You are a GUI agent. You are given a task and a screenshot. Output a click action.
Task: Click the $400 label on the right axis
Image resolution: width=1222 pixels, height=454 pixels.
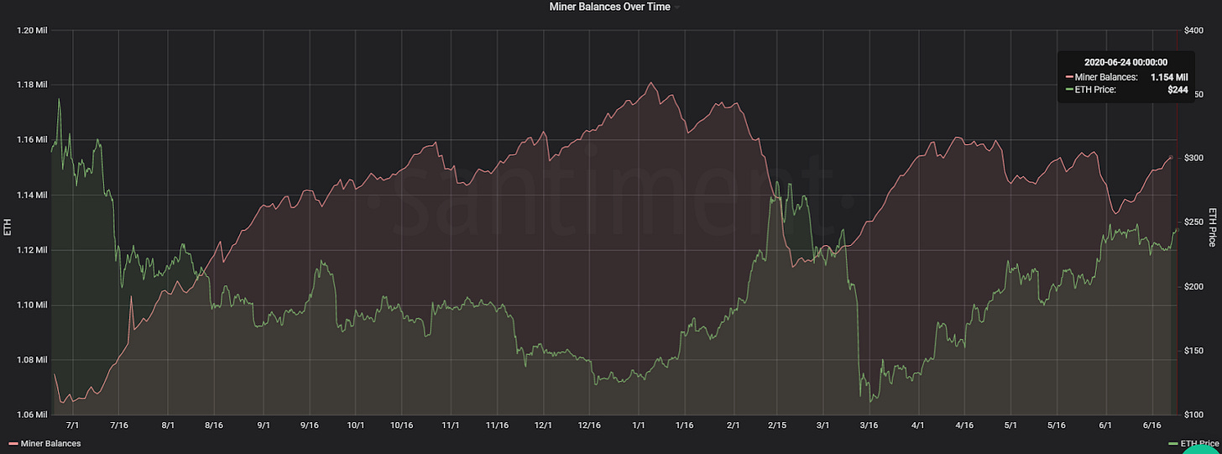pyautogui.click(x=1193, y=30)
